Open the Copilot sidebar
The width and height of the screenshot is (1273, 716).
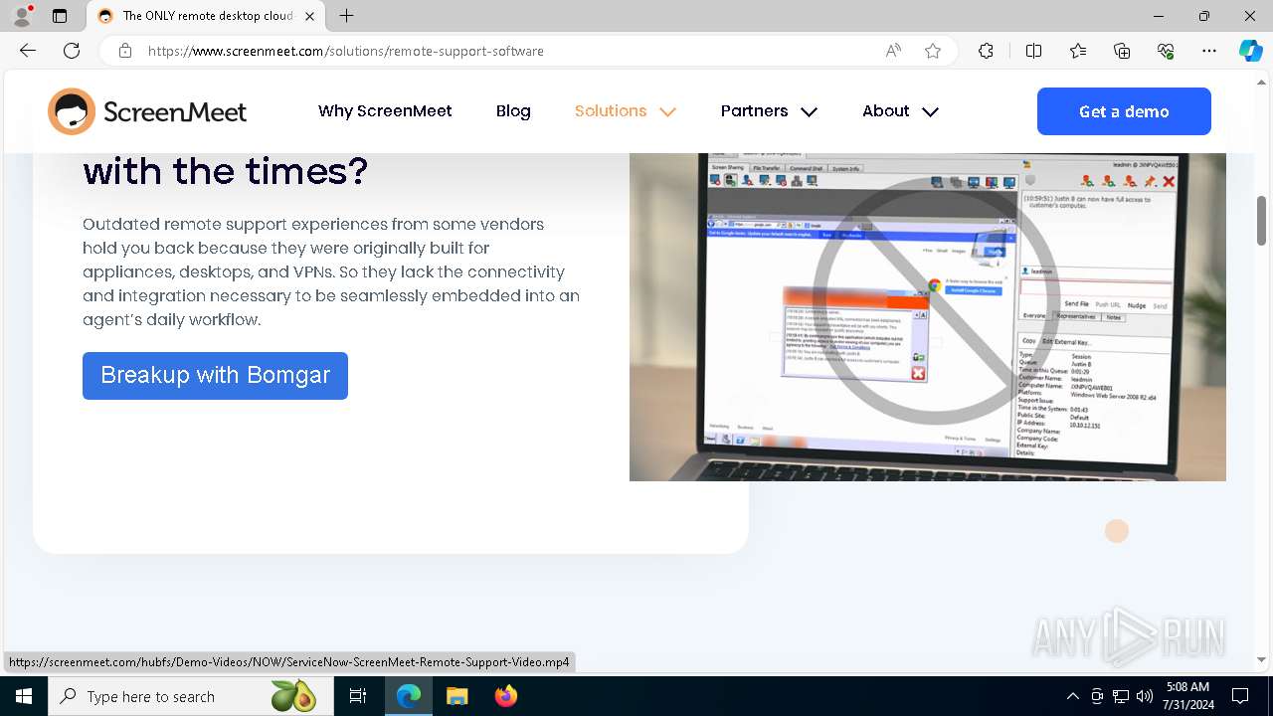(x=1250, y=51)
